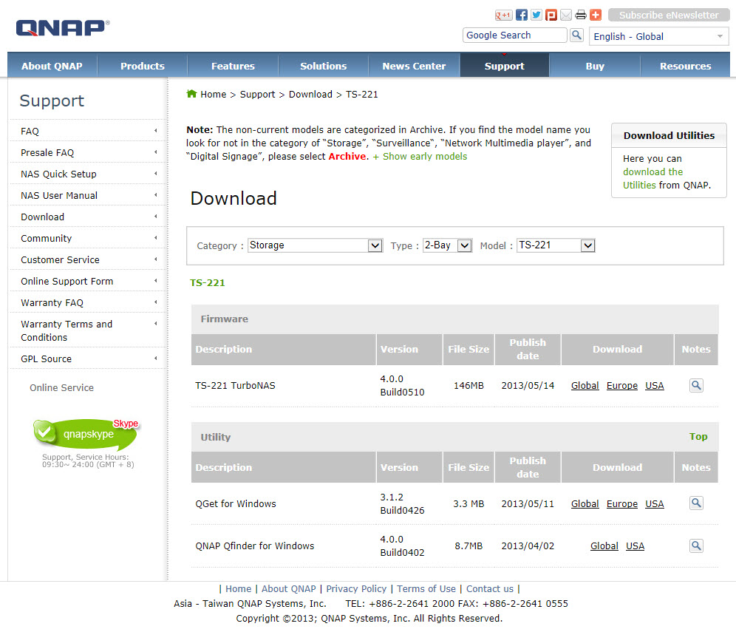Open Warranty Terms and Conditions in sidebar
Viewport: 736px width, 632px height.
tap(67, 330)
